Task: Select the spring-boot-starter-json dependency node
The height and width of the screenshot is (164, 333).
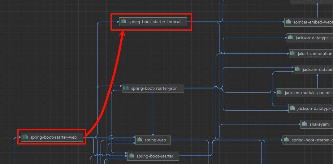Action: pos(154,88)
